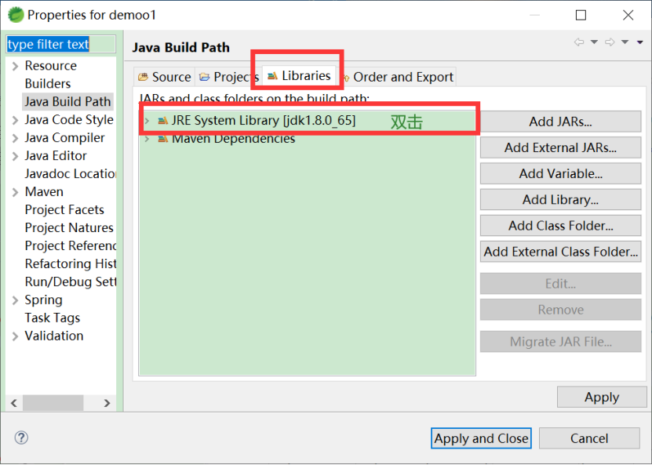Expand the Java Code Style category
This screenshot has width=652, height=465.
point(16,120)
